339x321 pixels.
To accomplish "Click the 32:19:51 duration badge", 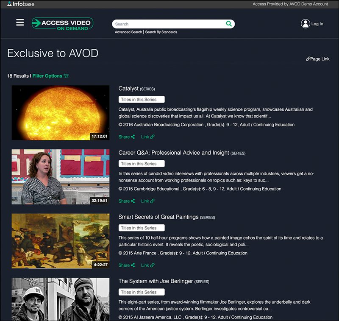I will click(99, 201).
